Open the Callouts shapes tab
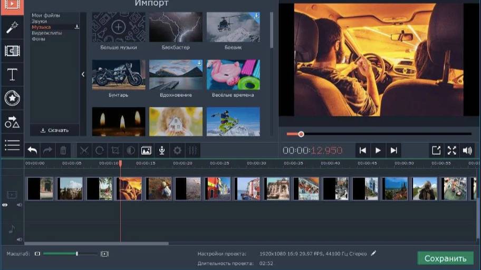Image resolution: width=481 pixels, height=270 pixels. point(12,122)
